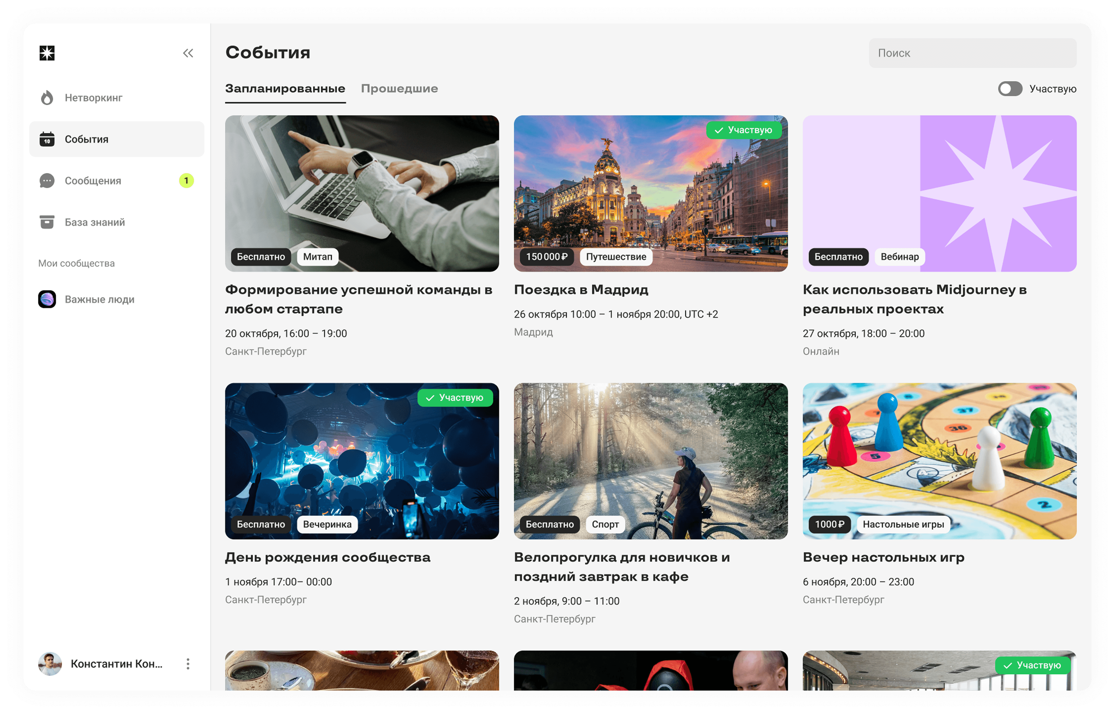Open the calendar Events icon
The width and height of the screenshot is (1115, 714).
(x=47, y=139)
